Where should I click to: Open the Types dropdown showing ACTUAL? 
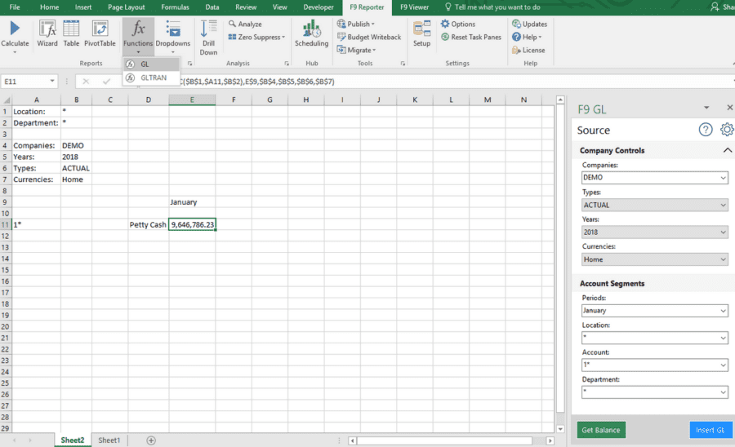pos(654,205)
